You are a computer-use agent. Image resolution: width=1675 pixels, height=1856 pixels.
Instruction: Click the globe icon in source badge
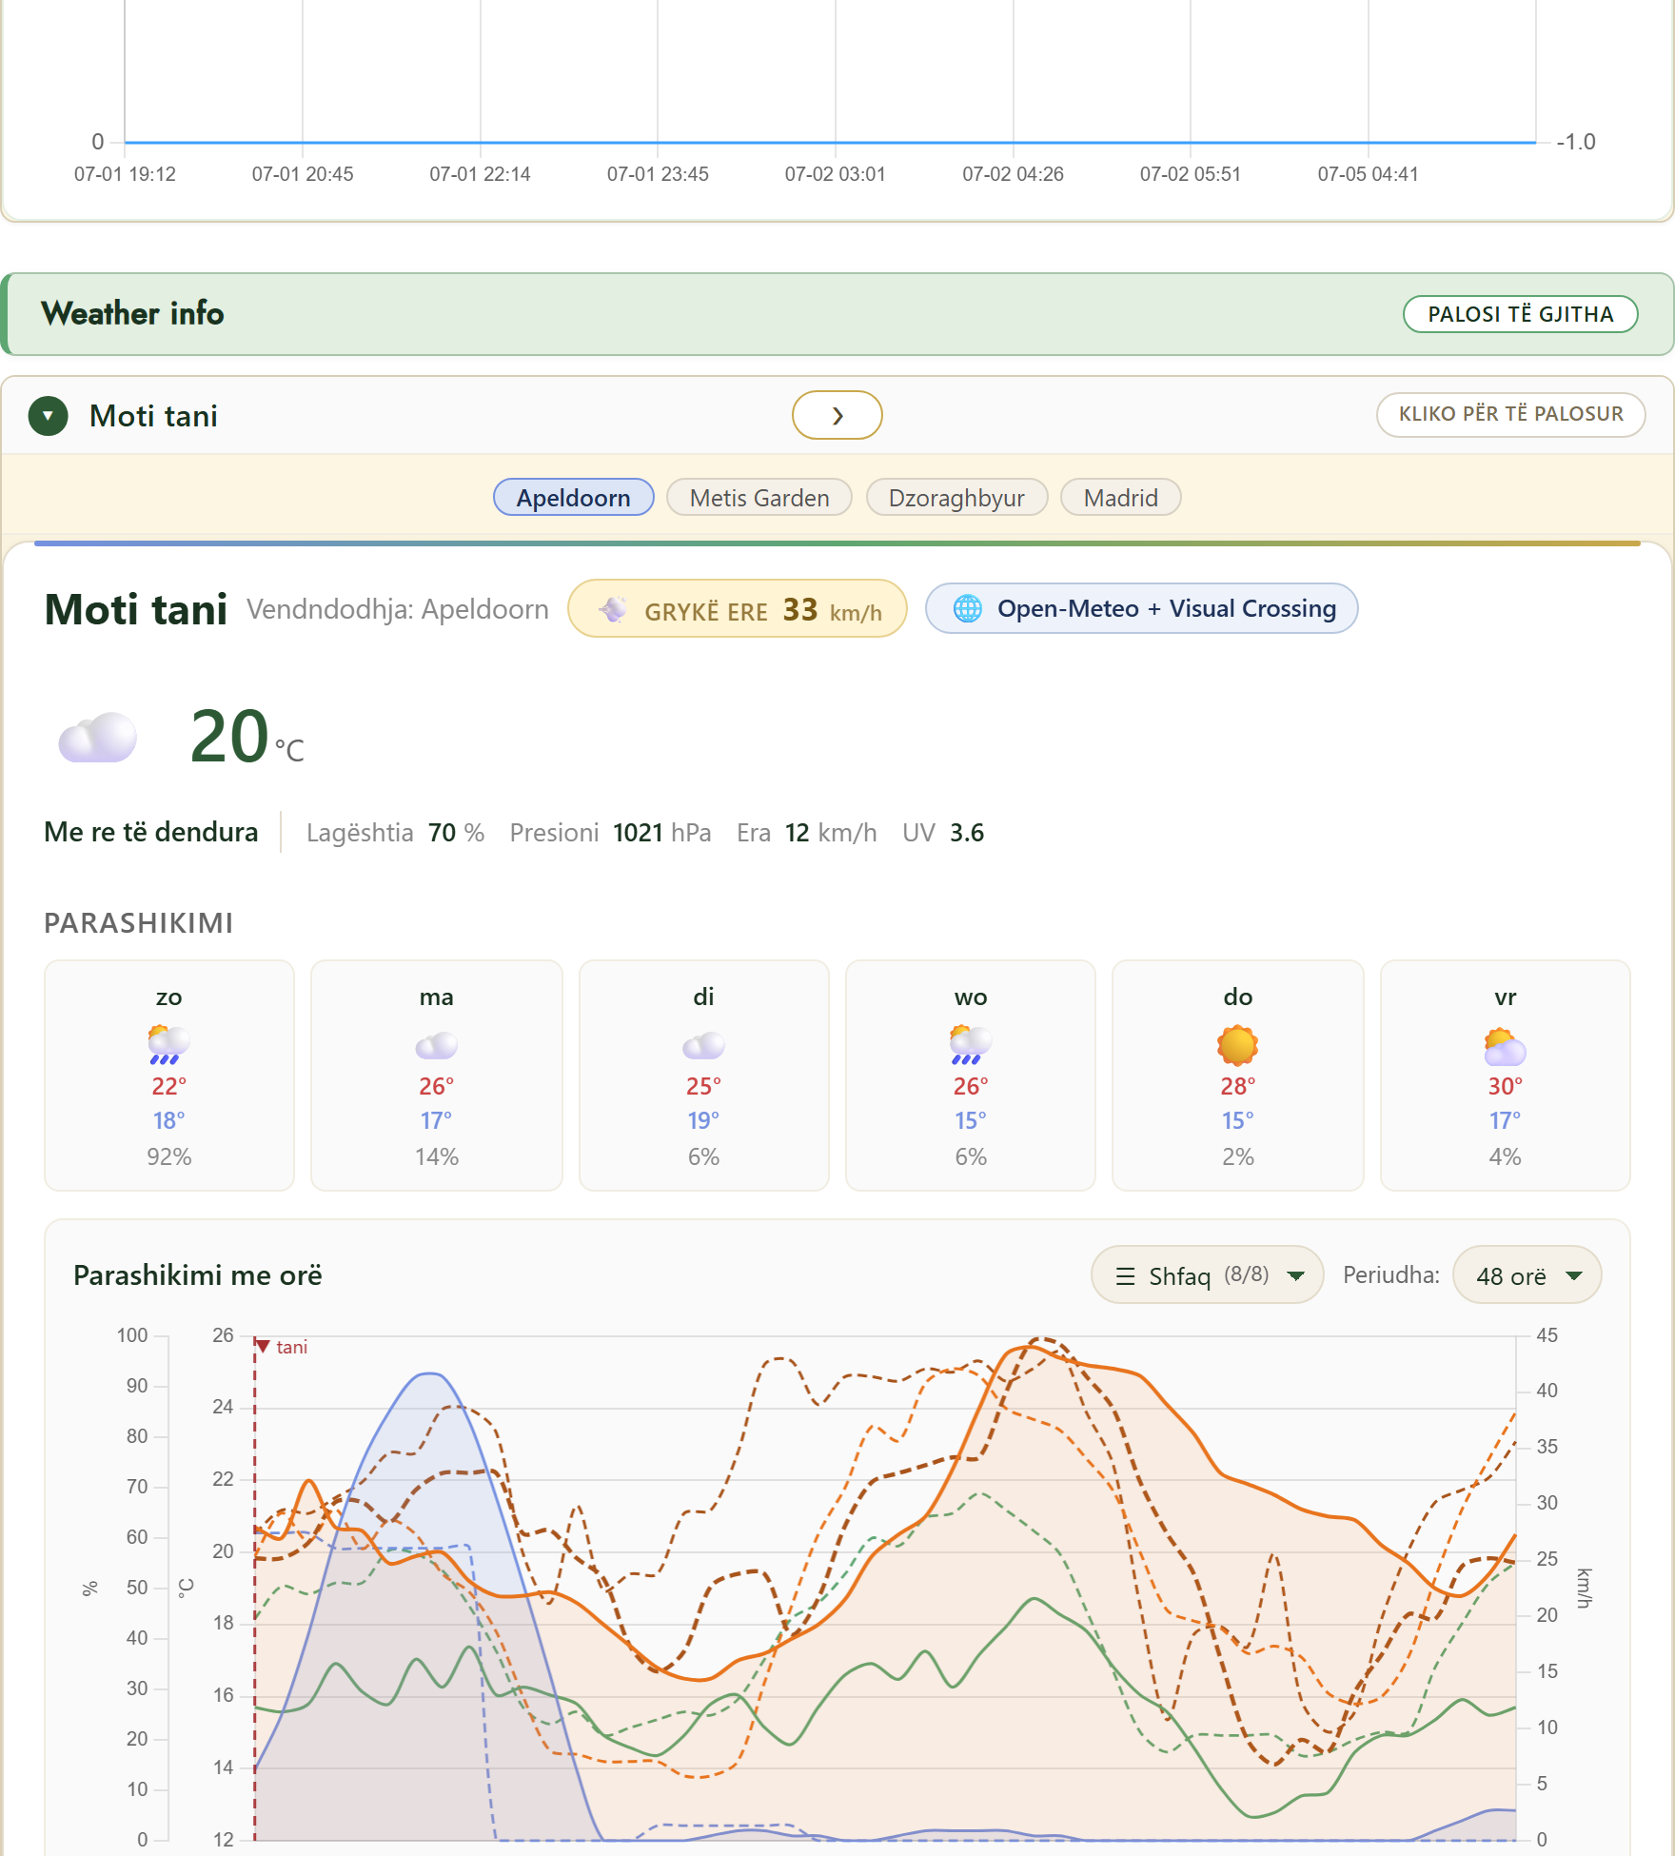[968, 608]
